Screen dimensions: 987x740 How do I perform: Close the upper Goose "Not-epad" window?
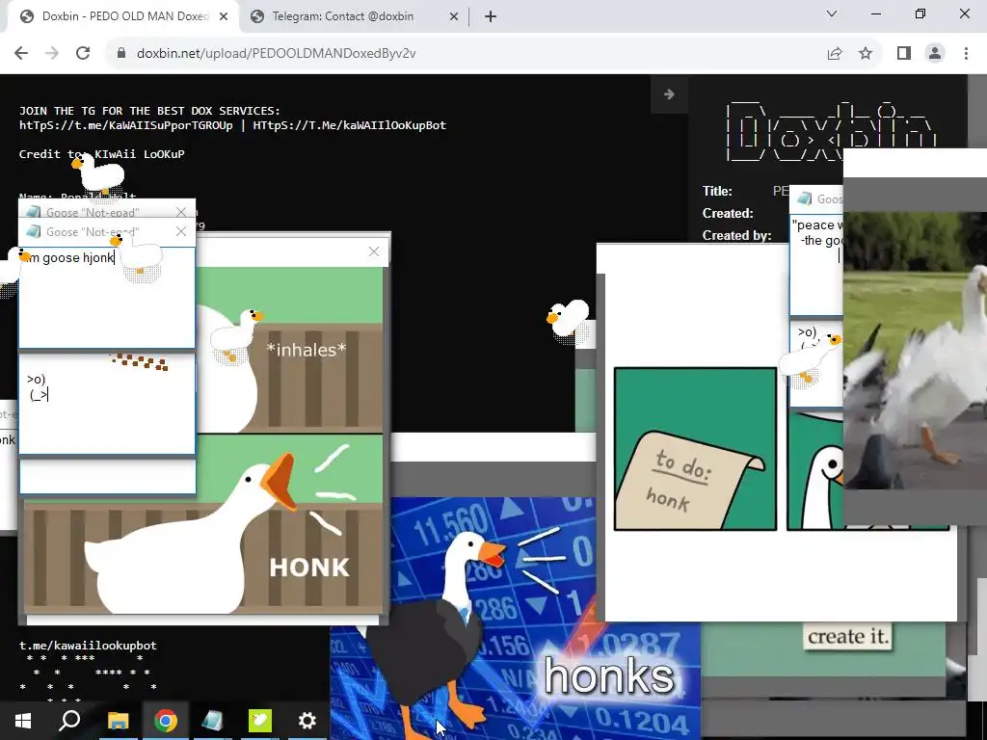(181, 212)
